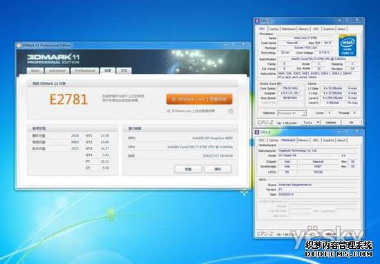The image size is (380, 264).
Task: Open the Graphics tab in lower CPU-Z window
Action: [x=329, y=140]
